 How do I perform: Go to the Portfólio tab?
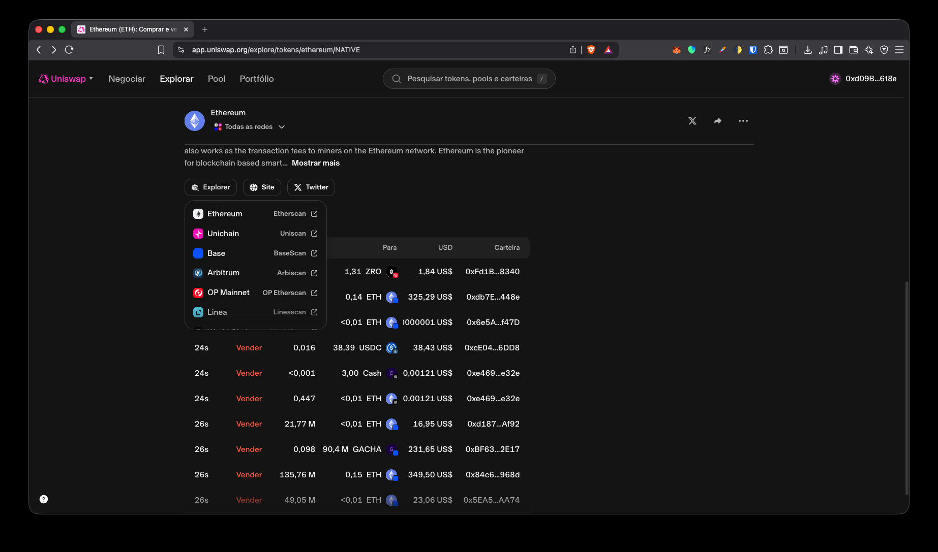257,79
